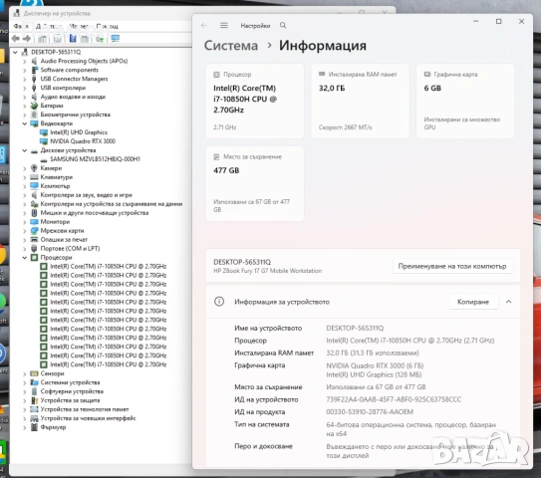This screenshot has height=478, width=541.
Task: Expand the Компютър node
Action: (25, 186)
